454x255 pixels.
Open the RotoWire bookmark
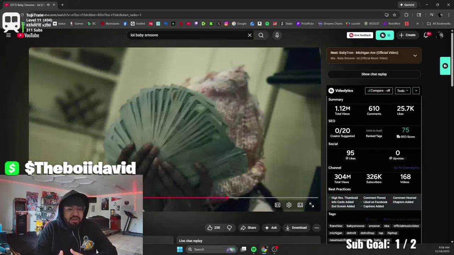(392, 24)
